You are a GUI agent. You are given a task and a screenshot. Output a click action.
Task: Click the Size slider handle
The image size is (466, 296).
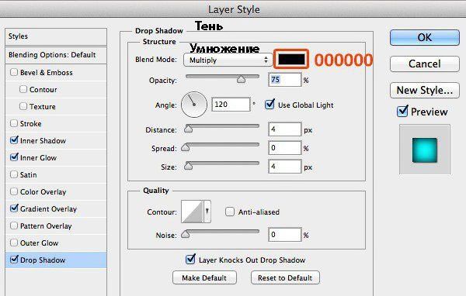[188, 166]
